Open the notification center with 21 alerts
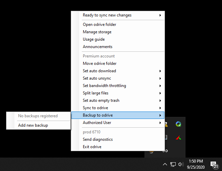Image resolution: width=222 pixels, height=171 pixels. [x=214, y=165]
